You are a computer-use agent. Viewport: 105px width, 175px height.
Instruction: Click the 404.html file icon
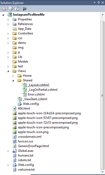(14, 109)
